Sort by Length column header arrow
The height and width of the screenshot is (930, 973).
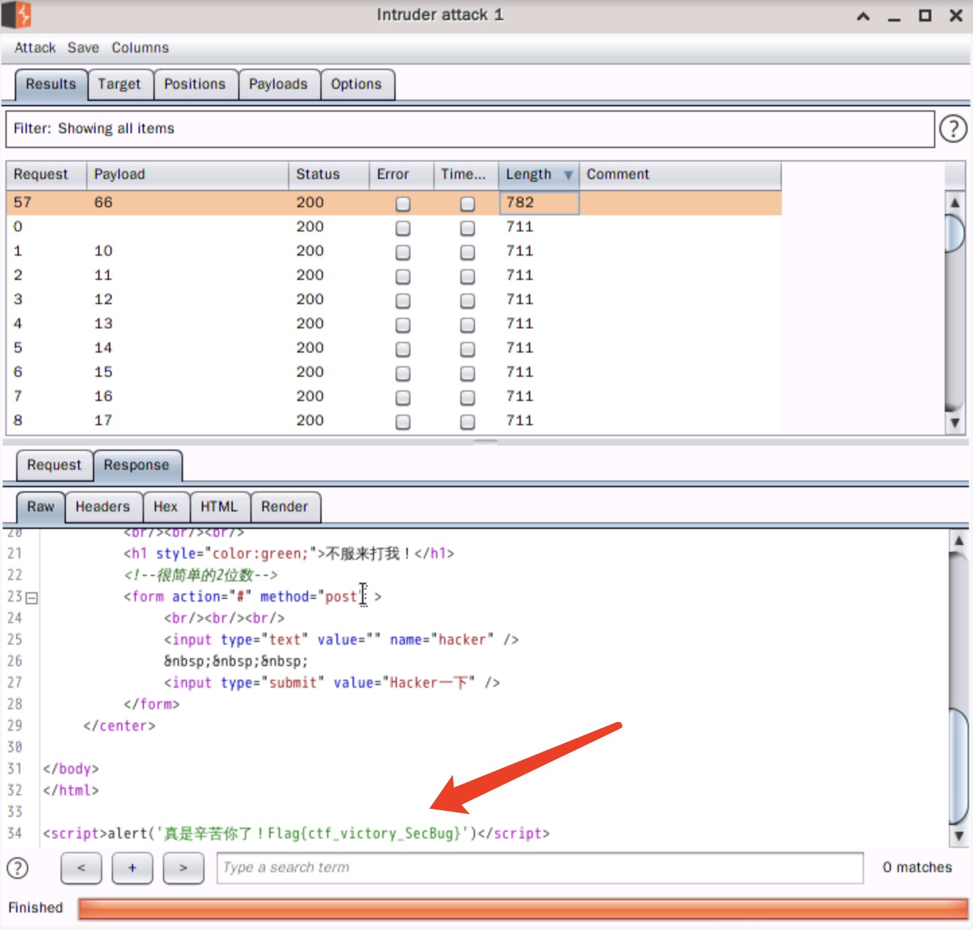[x=568, y=175]
